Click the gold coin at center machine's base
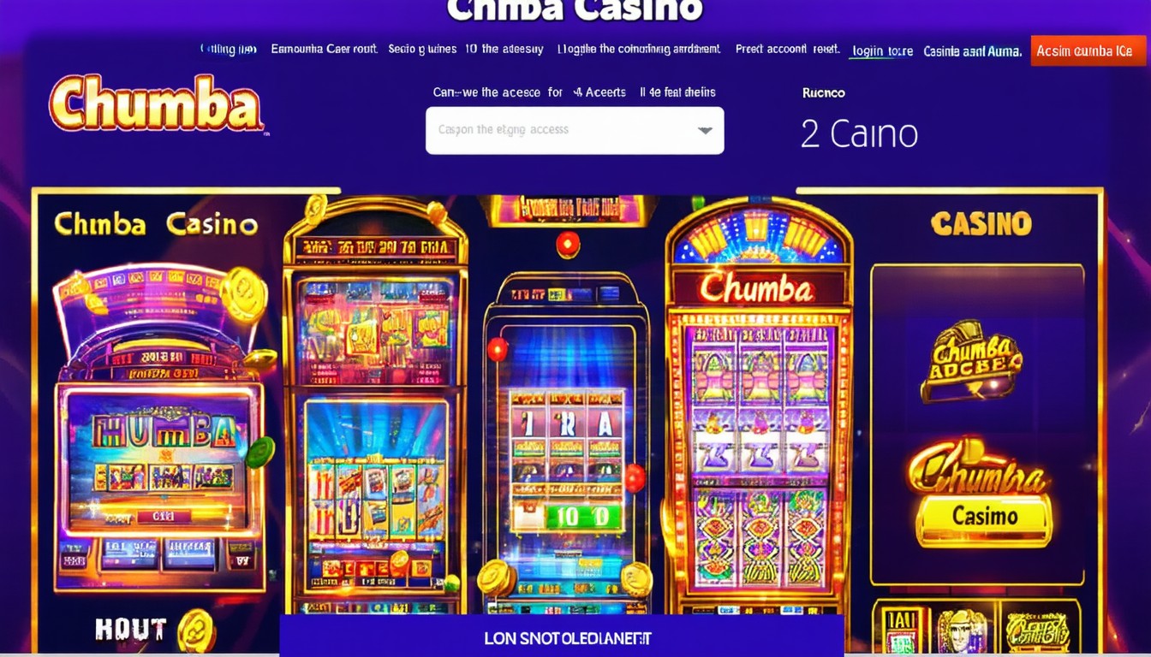Image resolution: width=1151 pixels, height=657 pixels. [497, 577]
